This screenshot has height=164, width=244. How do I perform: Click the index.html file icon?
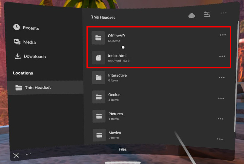[98, 58]
